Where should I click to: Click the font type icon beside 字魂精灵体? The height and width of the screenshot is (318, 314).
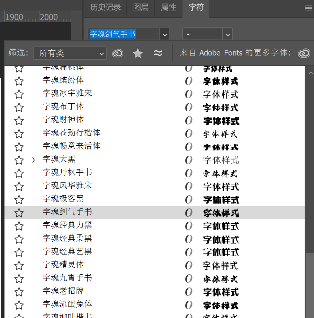pyautogui.click(x=189, y=265)
